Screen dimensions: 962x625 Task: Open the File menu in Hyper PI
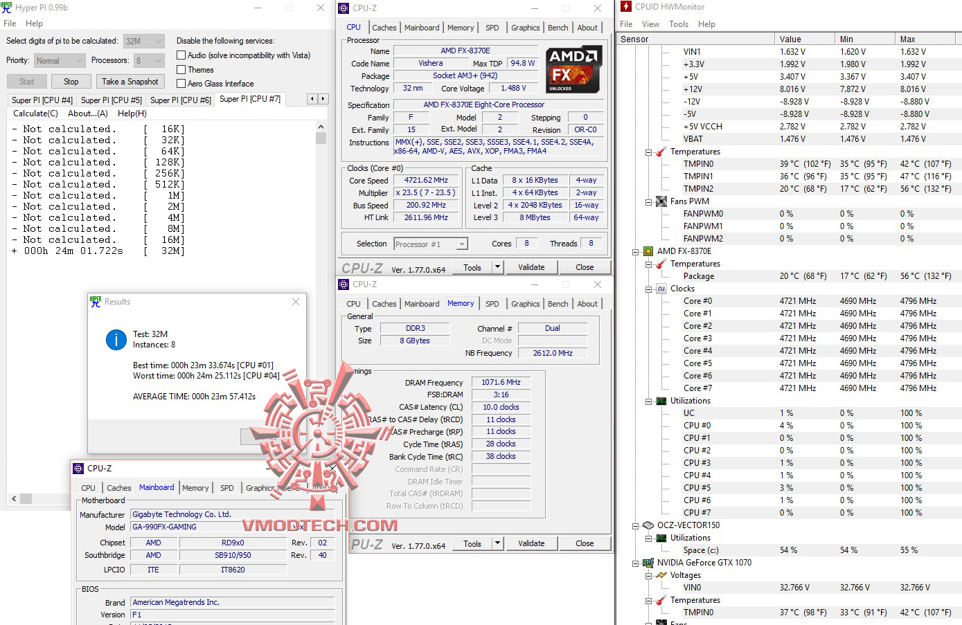click(10, 24)
